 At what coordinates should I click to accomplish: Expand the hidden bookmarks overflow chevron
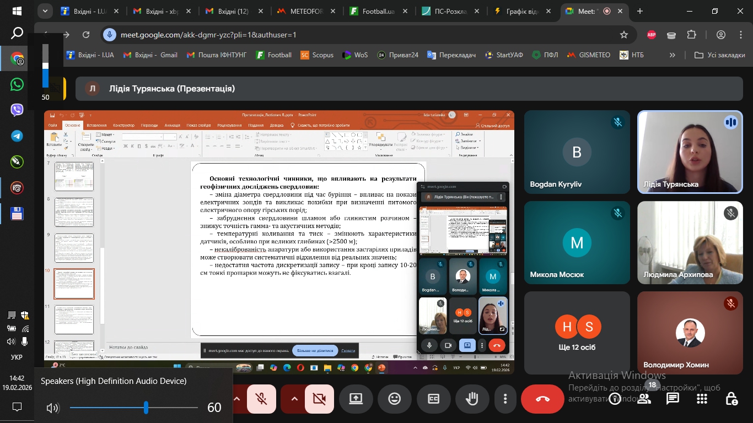point(672,55)
